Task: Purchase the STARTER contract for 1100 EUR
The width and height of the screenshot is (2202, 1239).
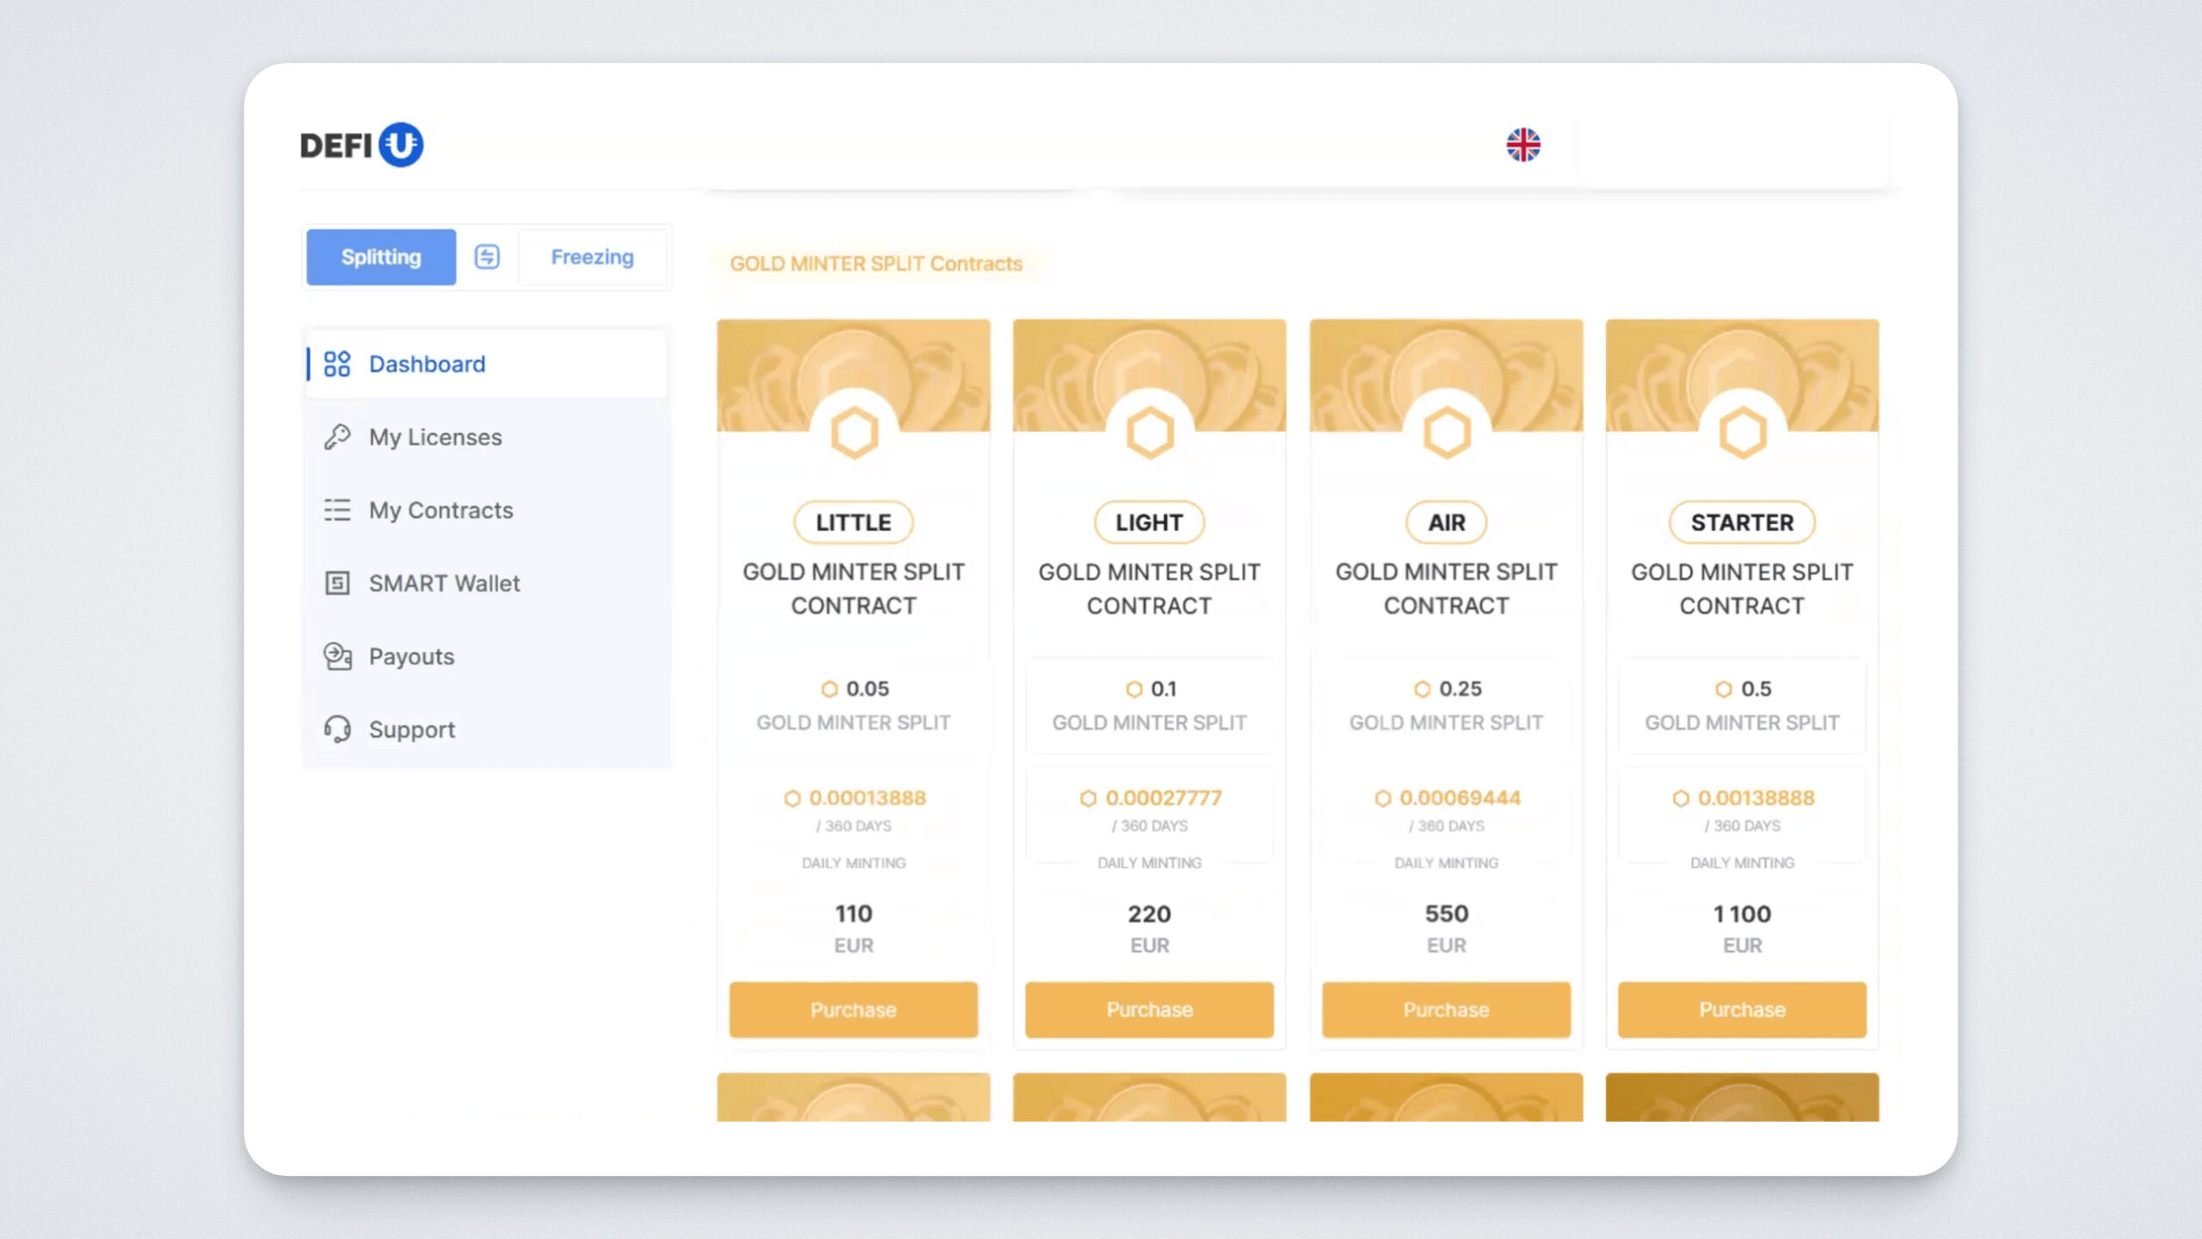Action: coord(1742,1009)
